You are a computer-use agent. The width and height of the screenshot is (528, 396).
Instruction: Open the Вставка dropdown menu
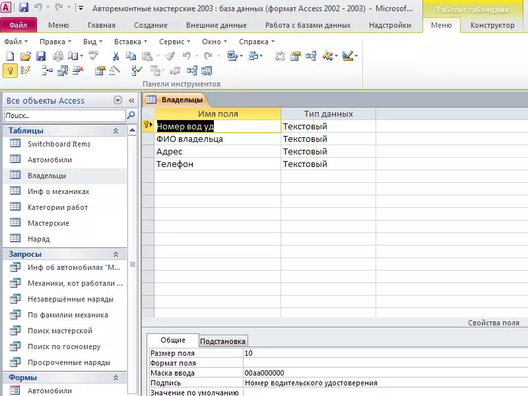131,42
